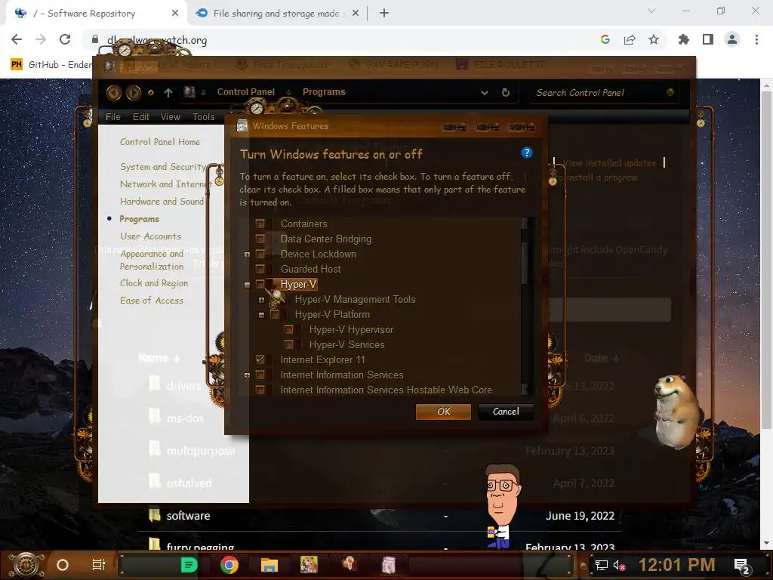View site info via the lock icon
Viewport: 773px width, 580px height.
(94, 39)
